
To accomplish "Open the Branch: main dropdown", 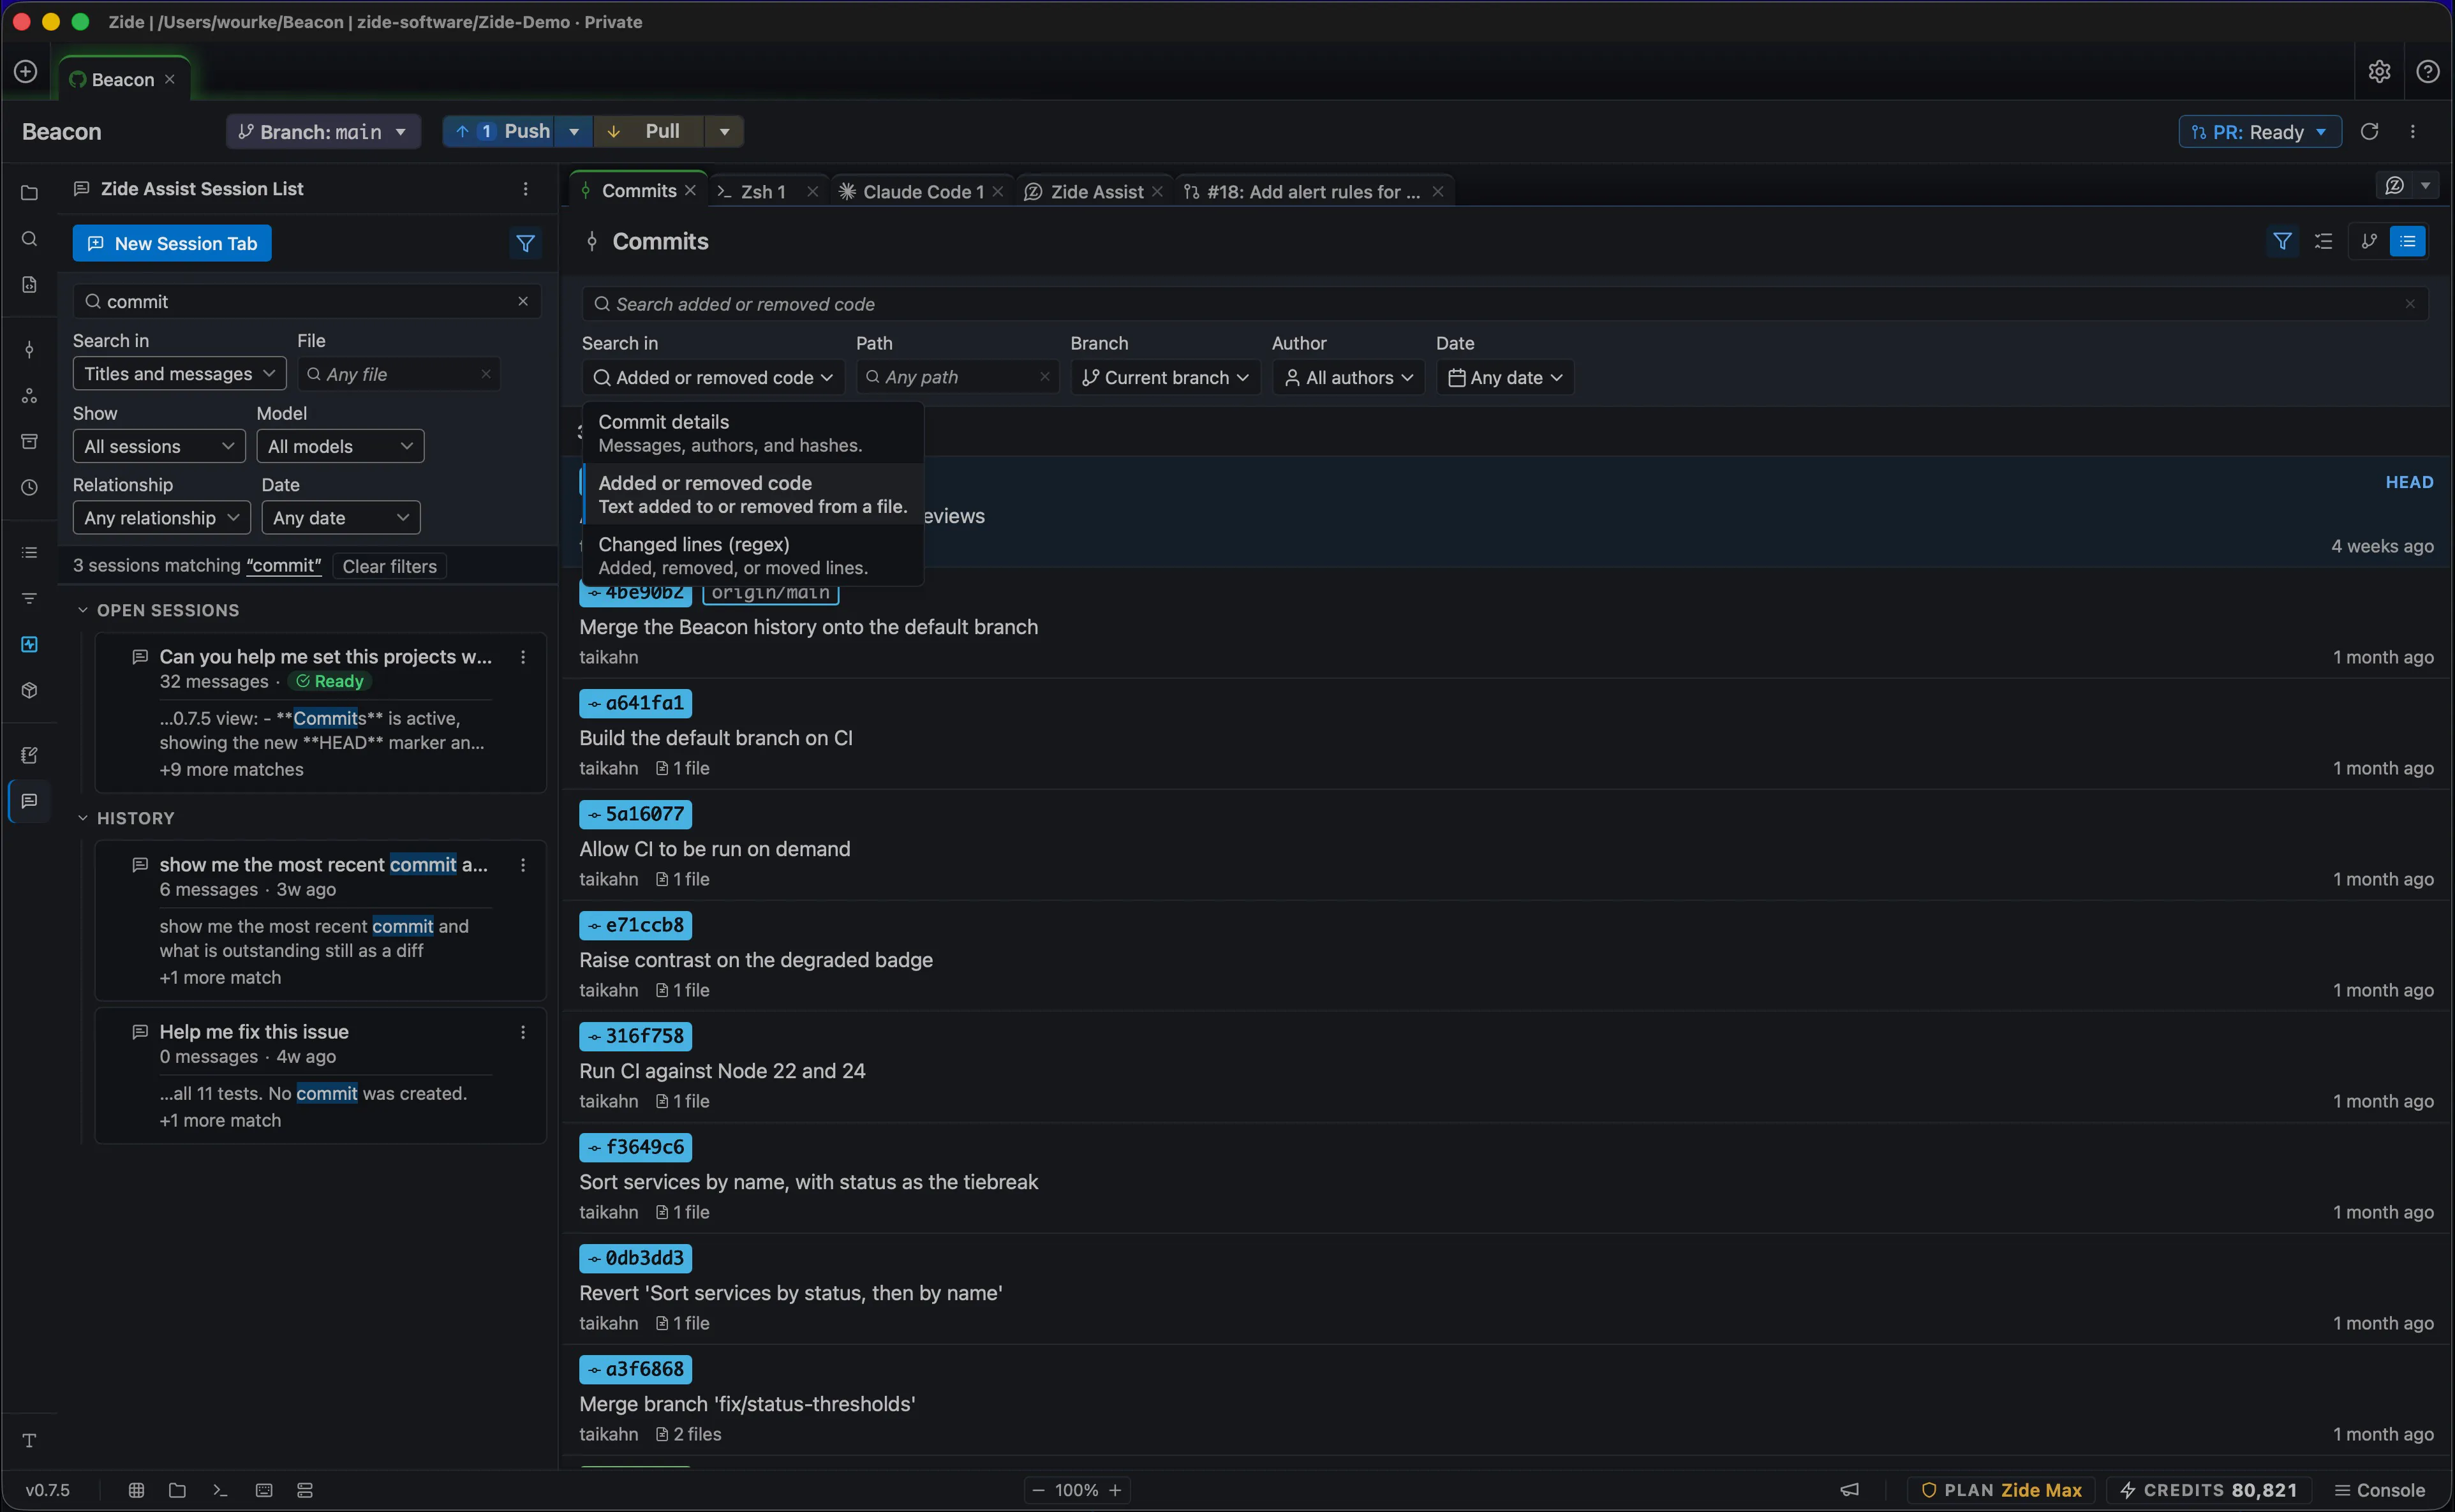I will click(x=323, y=132).
